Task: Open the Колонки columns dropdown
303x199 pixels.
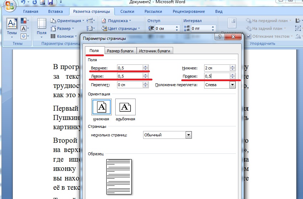Action: tap(64, 36)
